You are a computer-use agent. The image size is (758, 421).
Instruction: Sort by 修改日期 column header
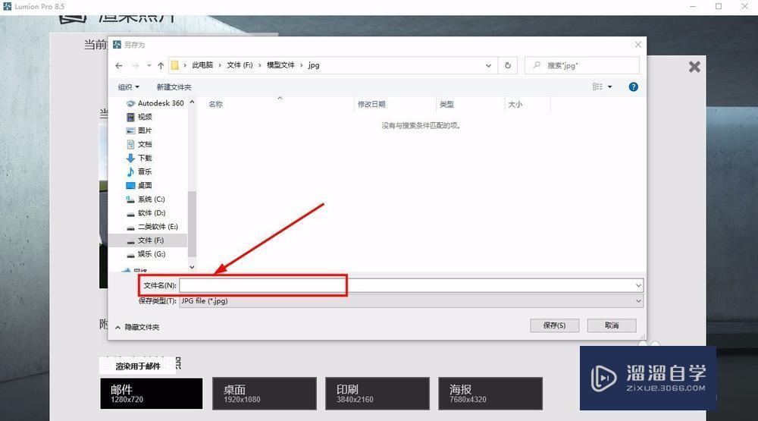click(371, 104)
